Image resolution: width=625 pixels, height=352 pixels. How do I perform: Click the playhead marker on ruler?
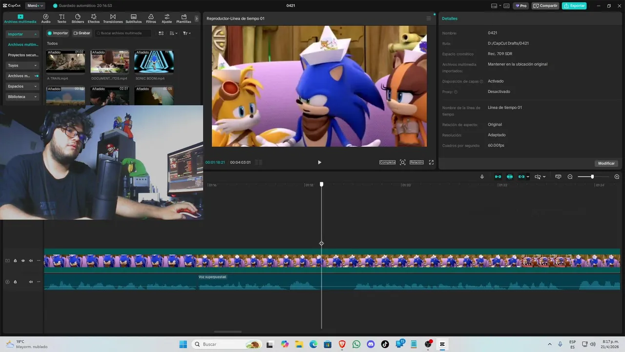[321, 184]
